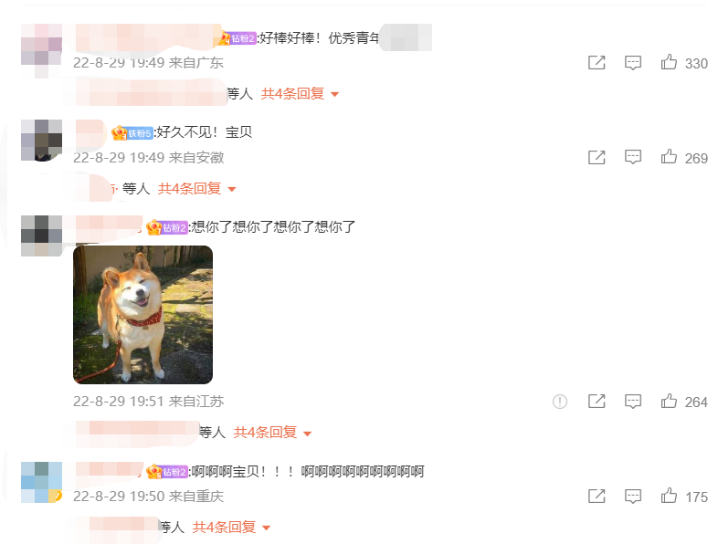718x544 pixels.
Task: Open the 好久不见 commenter's avatar
Action: click(x=42, y=141)
